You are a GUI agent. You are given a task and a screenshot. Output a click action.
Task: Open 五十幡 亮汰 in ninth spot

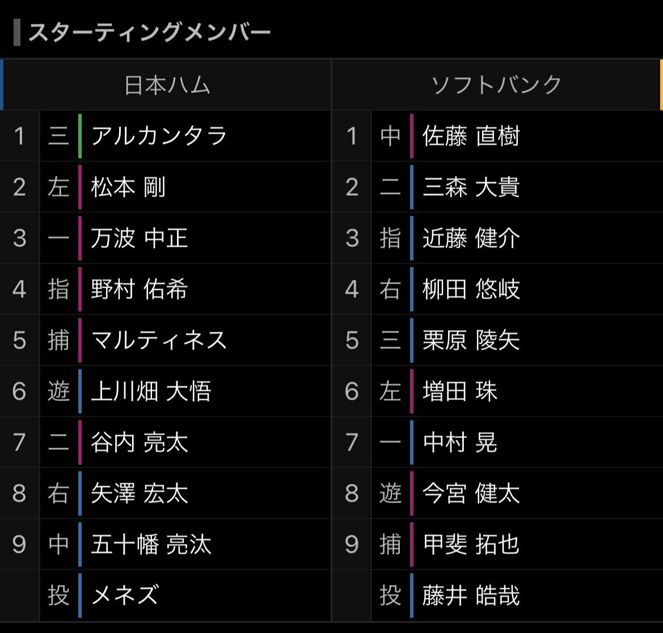click(151, 544)
